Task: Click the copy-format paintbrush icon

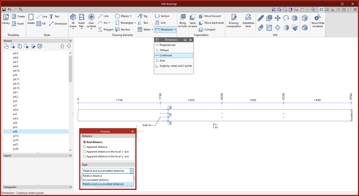Action: [295, 28]
